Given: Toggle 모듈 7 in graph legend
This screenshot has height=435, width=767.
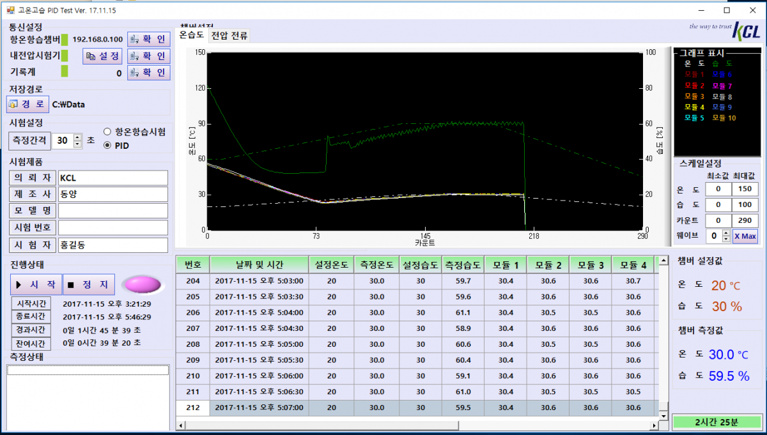Looking at the screenshot, I should click(722, 86).
